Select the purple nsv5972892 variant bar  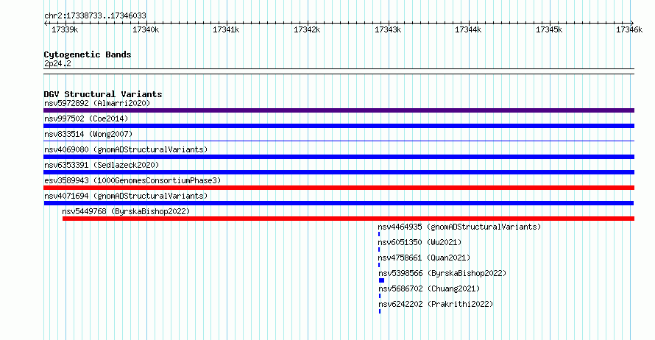coord(339,110)
